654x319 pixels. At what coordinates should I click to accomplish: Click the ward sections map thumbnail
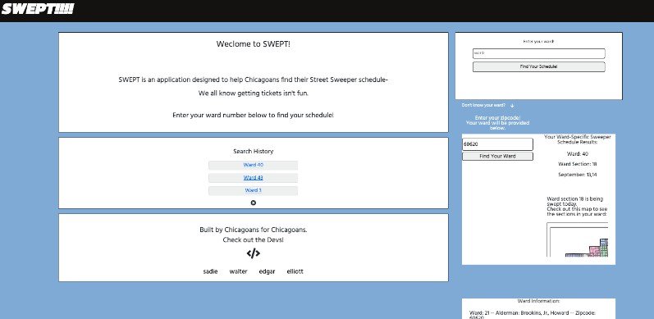coord(577,239)
